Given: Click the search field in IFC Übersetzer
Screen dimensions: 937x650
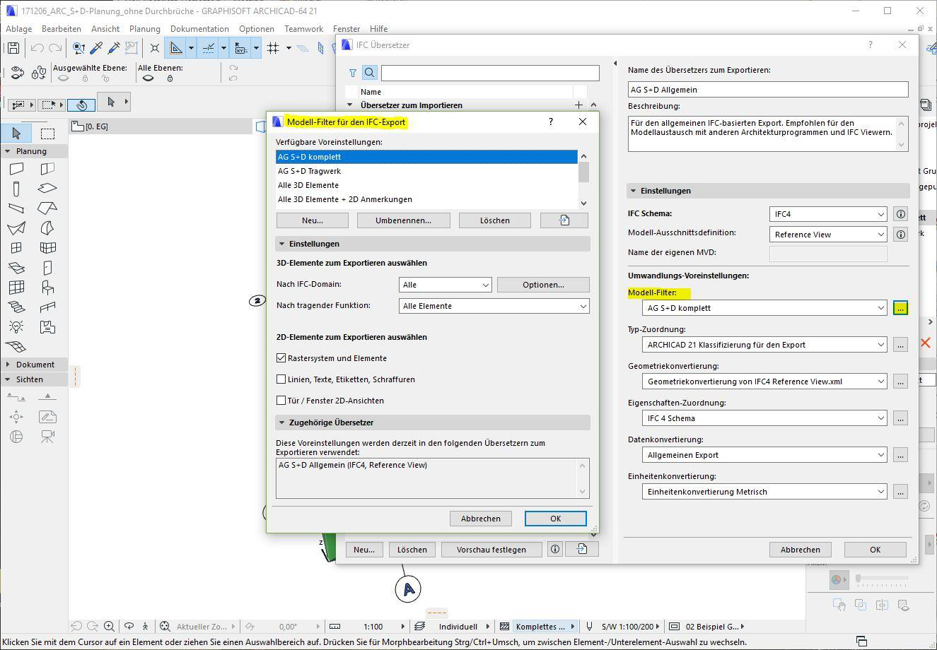Looking at the screenshot, I should point(490,73).
